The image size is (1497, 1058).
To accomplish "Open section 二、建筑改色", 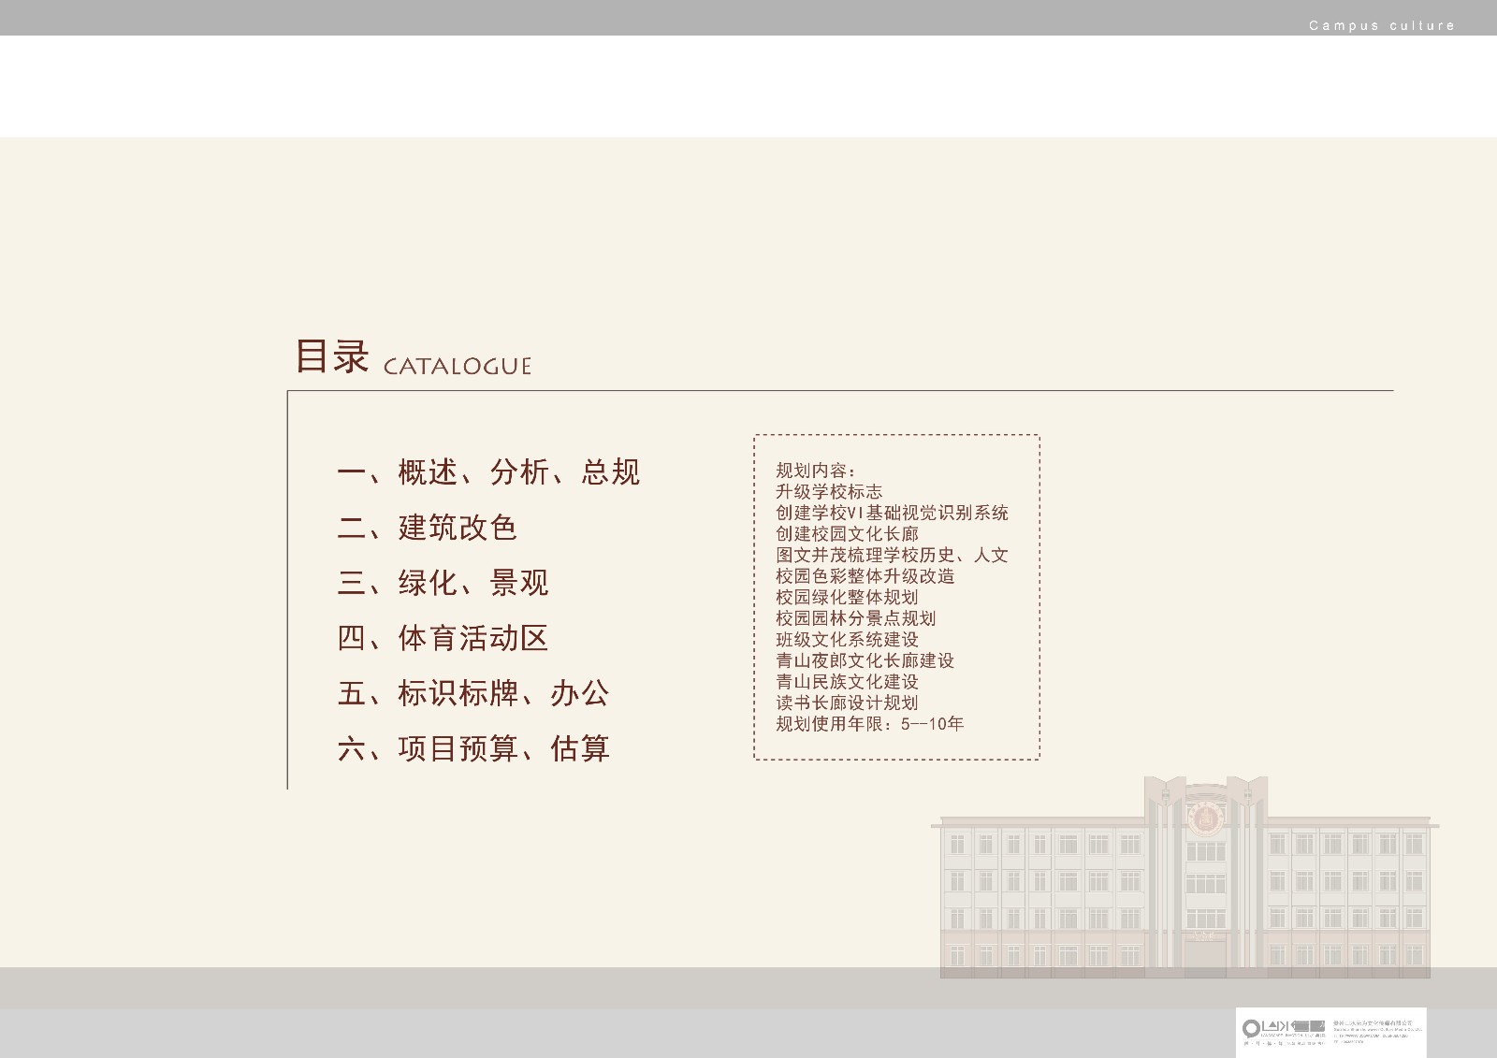I will click(427, 528).
